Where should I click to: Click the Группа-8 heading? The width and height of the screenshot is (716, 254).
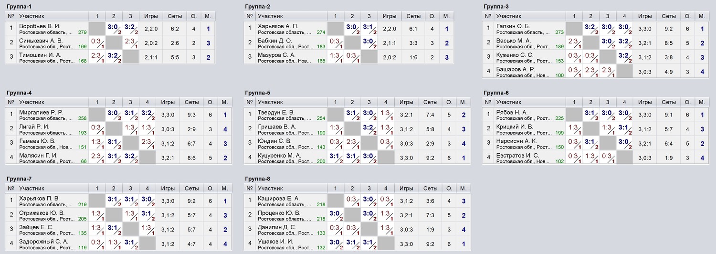258,179
